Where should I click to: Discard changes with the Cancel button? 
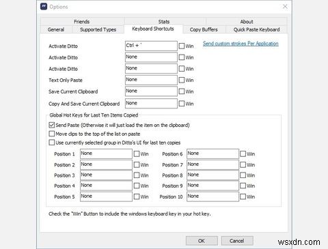[x=237, y=241]
